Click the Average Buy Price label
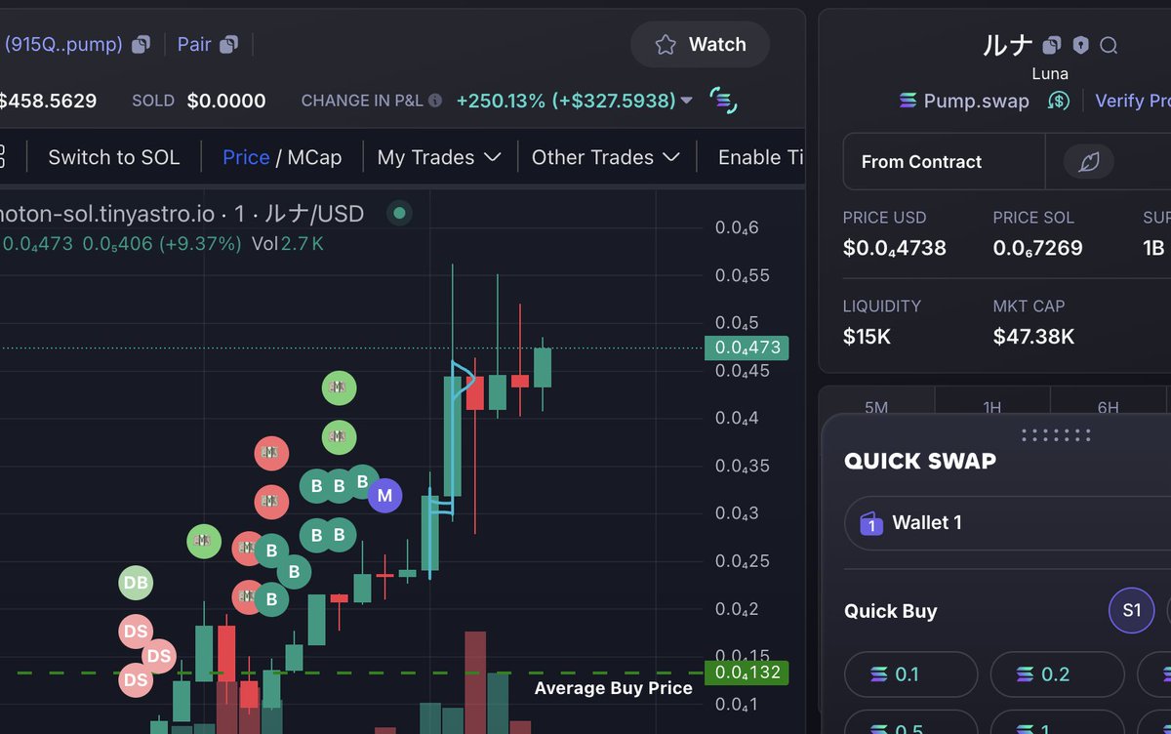 point(614,688)
